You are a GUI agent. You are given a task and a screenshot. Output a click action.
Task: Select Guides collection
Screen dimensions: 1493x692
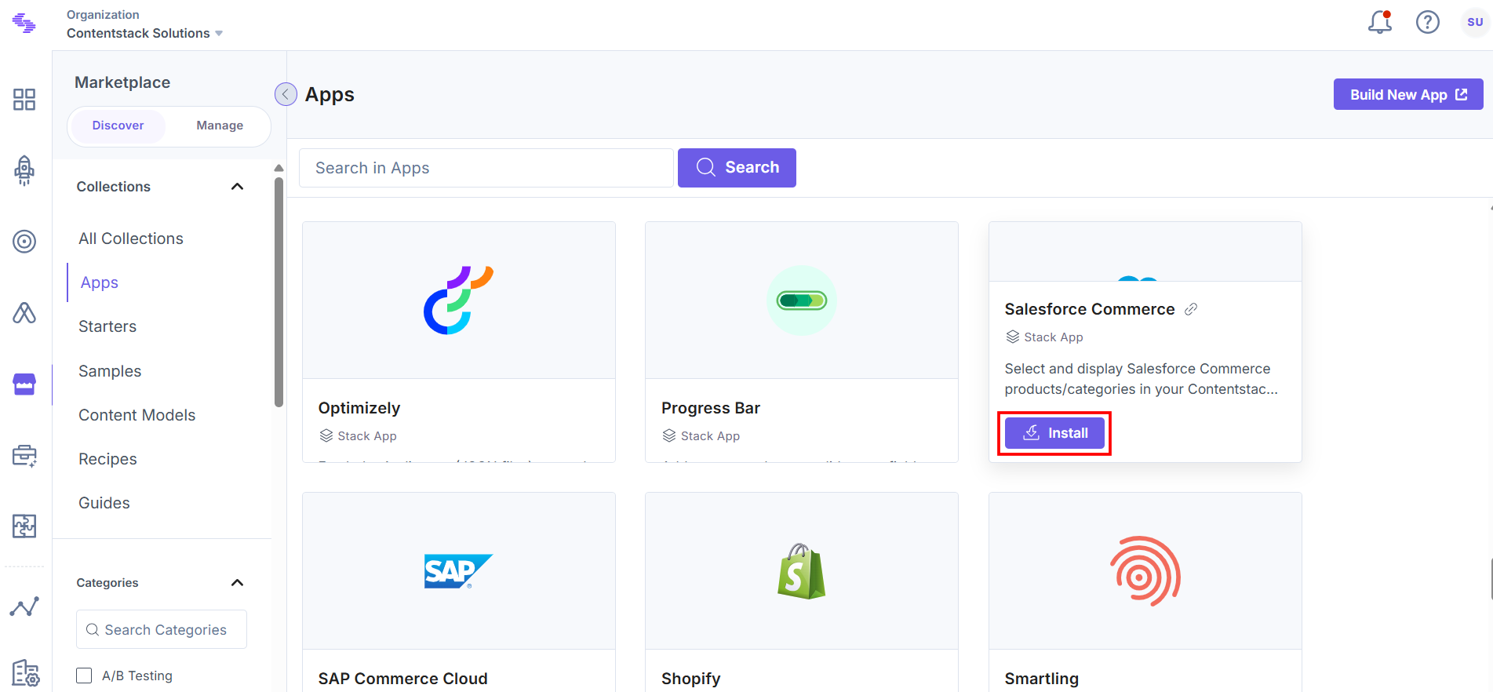click(104, 503)
